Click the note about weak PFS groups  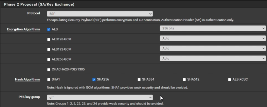coord(105,103)
